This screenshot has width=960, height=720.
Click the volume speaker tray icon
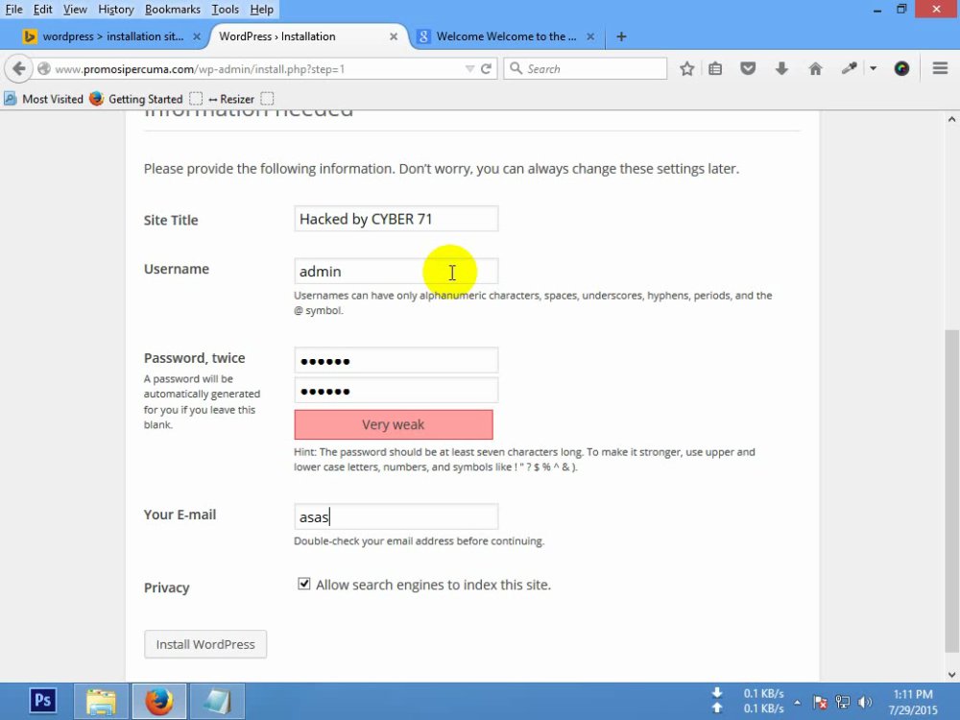pos(865,702)
